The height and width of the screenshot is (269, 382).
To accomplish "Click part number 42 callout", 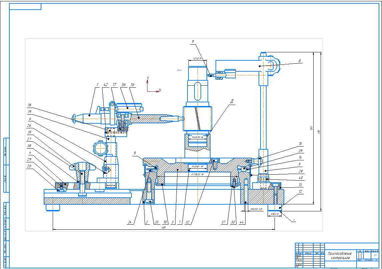I will tap(106, 85).
